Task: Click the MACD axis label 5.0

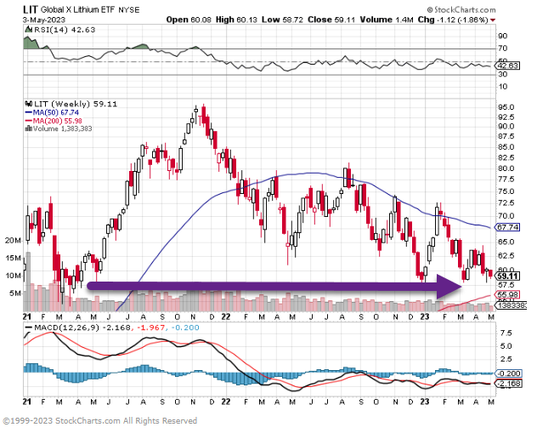Action: [x=506, y=346]
